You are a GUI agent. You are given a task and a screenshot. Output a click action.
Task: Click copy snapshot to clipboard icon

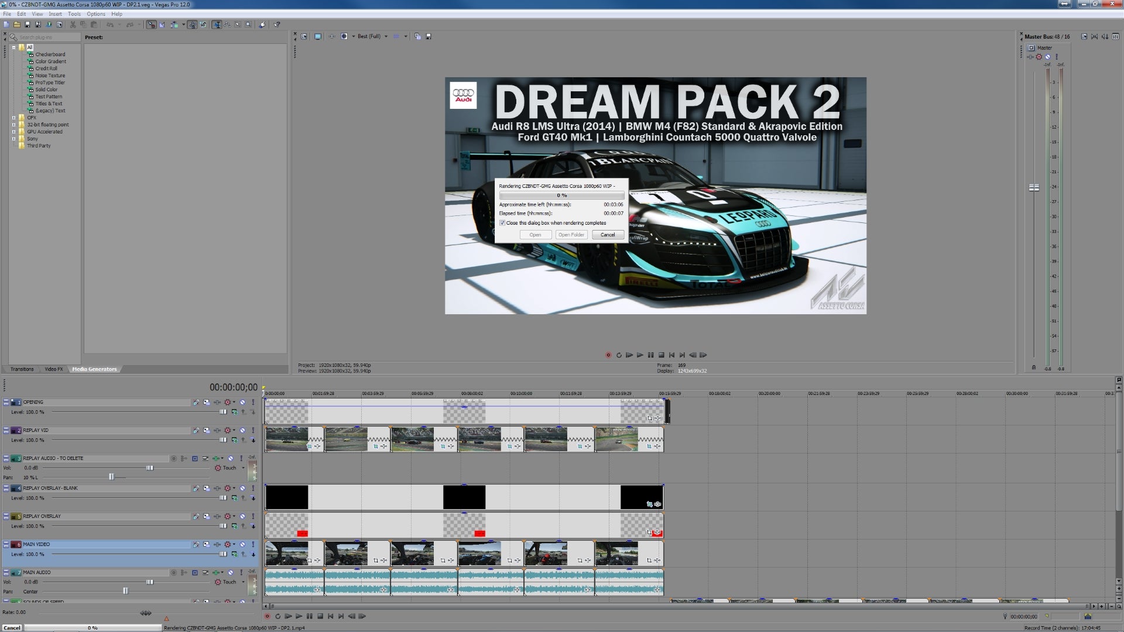417,36
